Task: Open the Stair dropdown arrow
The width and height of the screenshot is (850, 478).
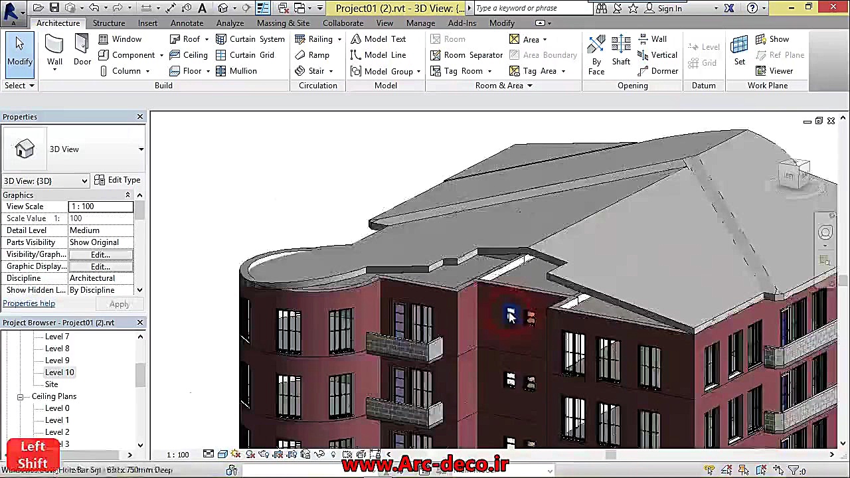Action: [331, 71]
